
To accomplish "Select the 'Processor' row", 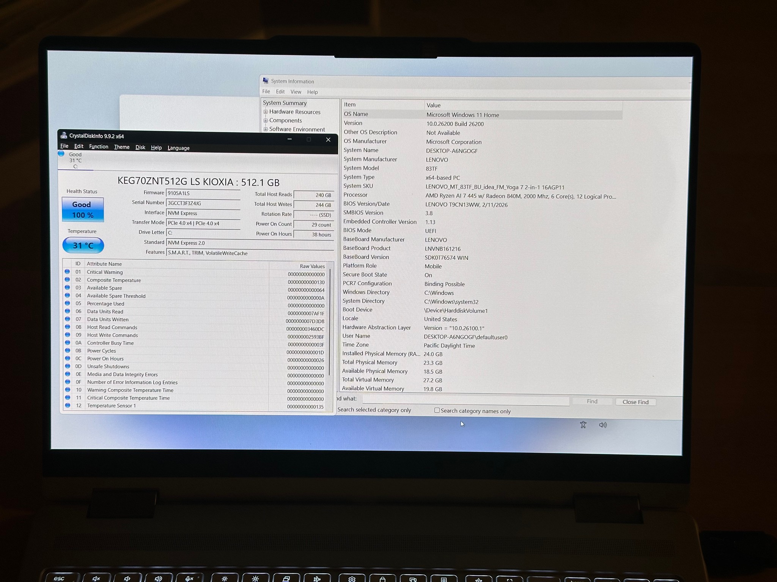I will 481,196.
